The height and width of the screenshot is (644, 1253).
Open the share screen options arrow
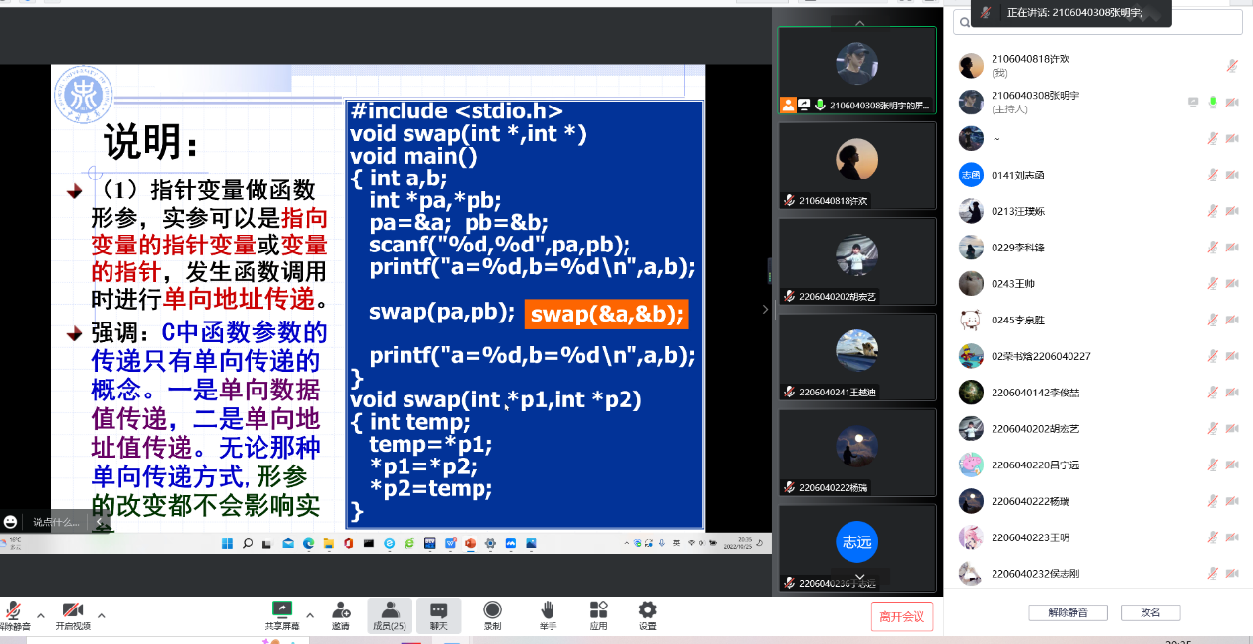(310, 615)
